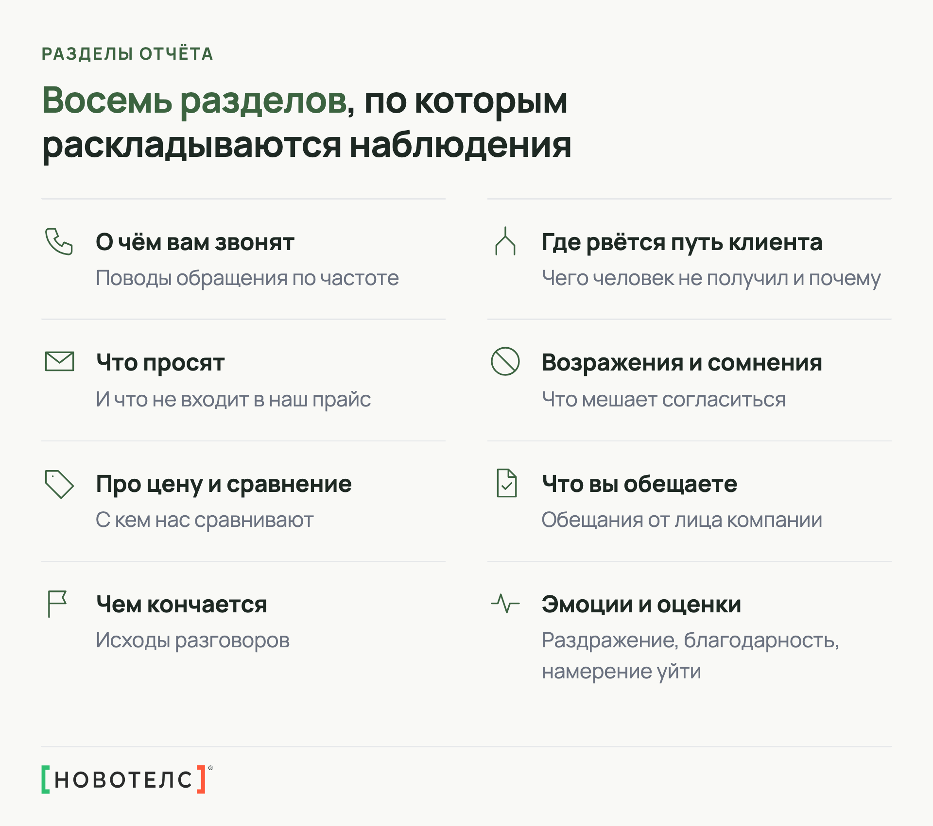Click 'Раздражение, благодарность, намерение уйти' text
933x826 pixels.
[x=690, y=657]
